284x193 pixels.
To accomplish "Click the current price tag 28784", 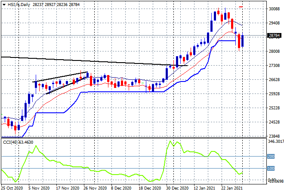I will (274, 36).
